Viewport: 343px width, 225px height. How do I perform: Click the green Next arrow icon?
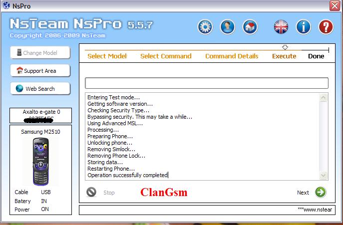point(321,192)
